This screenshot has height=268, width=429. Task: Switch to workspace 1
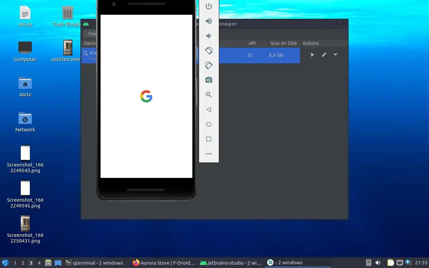click(x=15, y=263)
